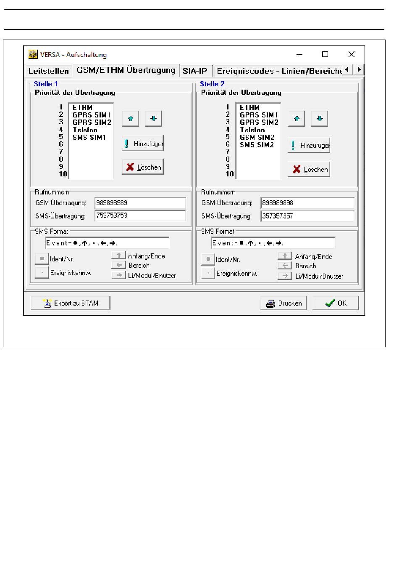Focus GSM-Übertragung number field in Stelle 1

(x=140, y=203)
